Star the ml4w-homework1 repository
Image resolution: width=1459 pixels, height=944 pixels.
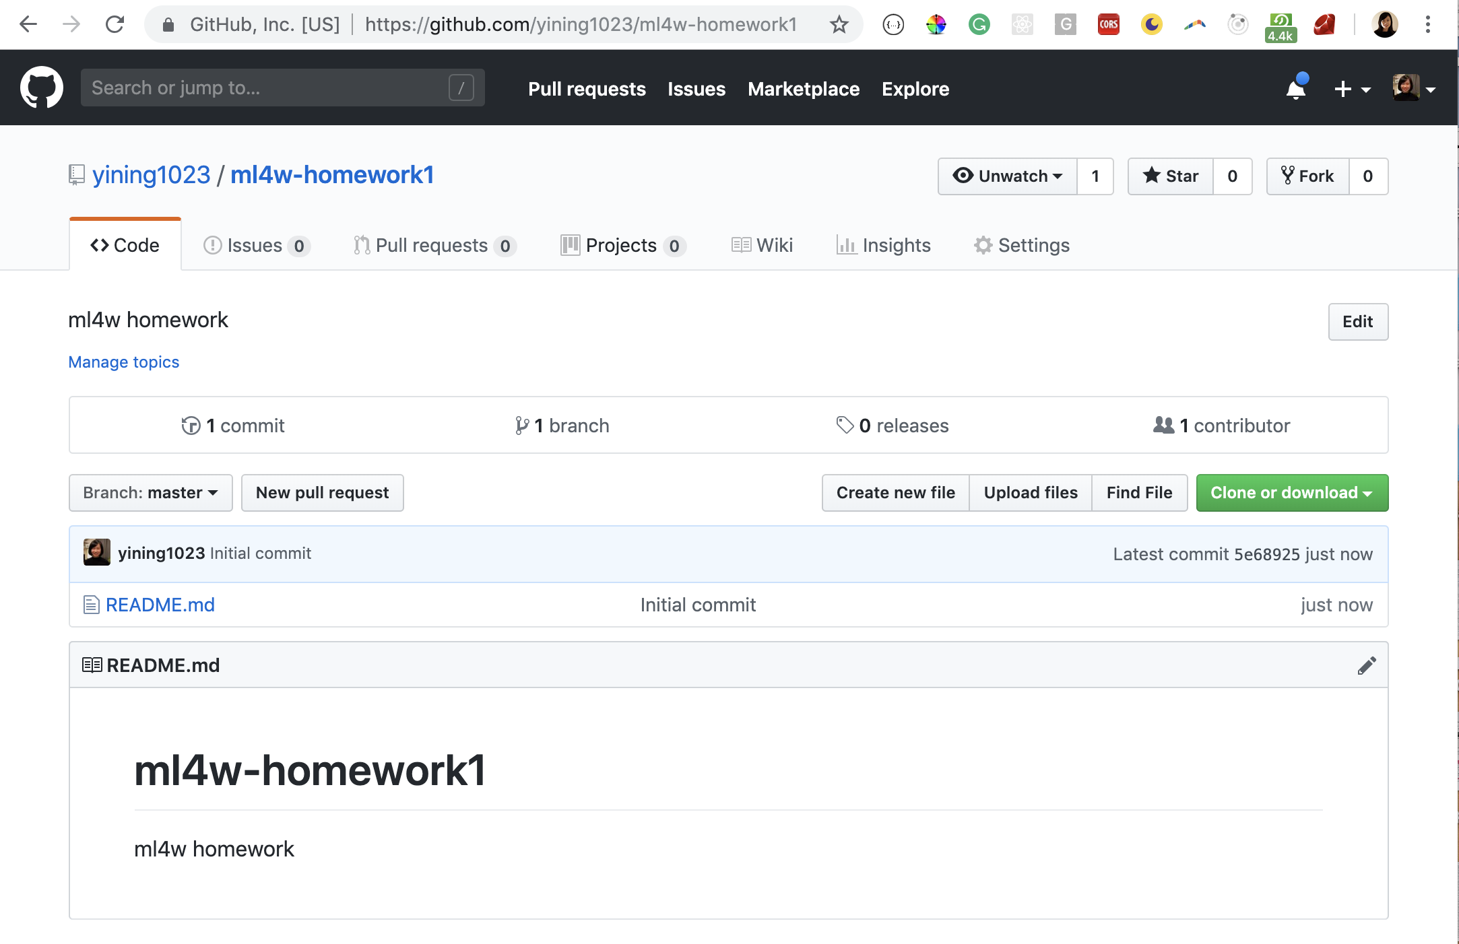[1171, 176]
